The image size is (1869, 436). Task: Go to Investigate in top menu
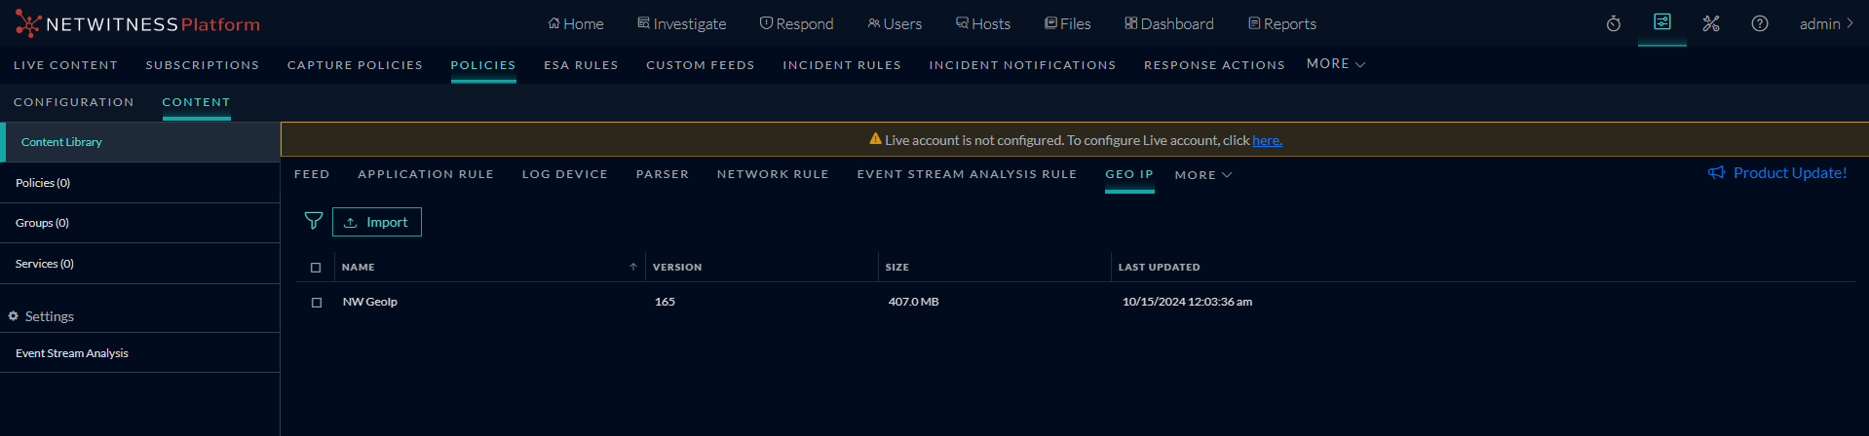[682, 23]
